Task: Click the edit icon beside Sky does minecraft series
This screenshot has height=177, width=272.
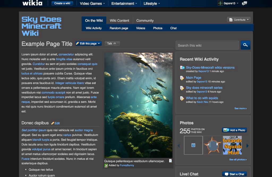Action: click(182, 88)
